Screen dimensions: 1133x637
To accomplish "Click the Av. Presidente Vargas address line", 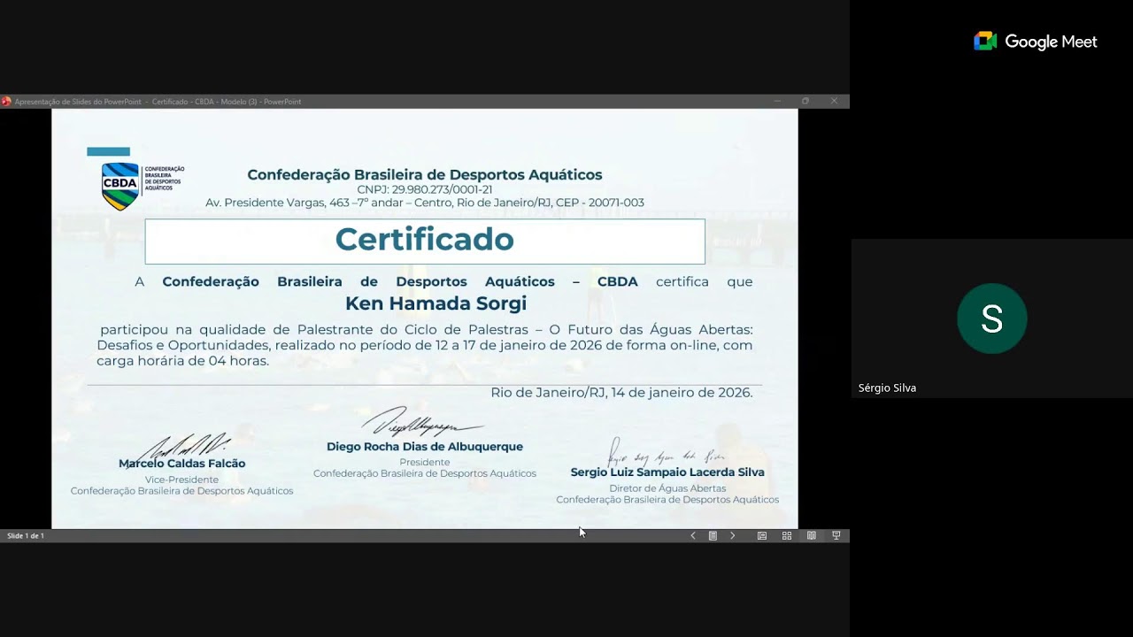I will pyautogui.click(x=425, y=203).
